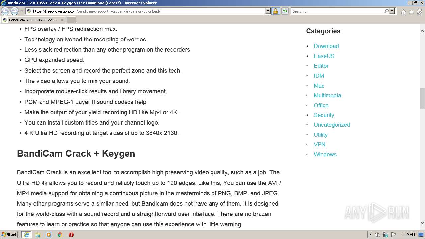The height and width of the screenshot is (239, 425).
Task: Open the recent pages dropdown arrow
Action: point(22,11)
